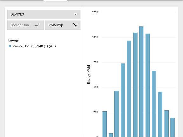183x137 pixels.
Task: Click the third bar near 460 kWh
Action: tap(117, 114)
